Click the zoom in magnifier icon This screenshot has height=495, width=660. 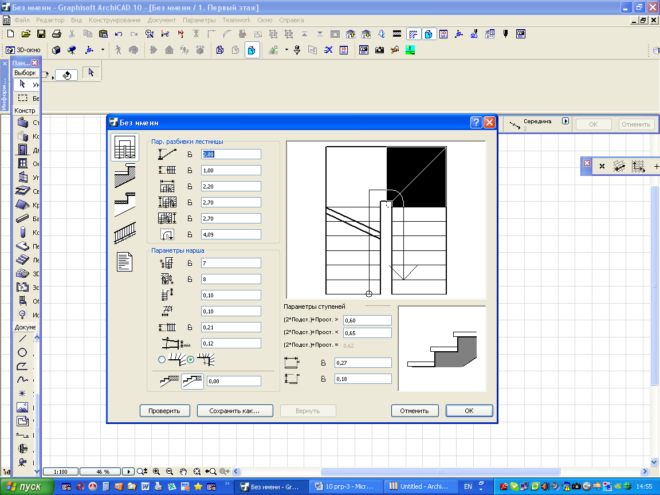click(156, 472)
